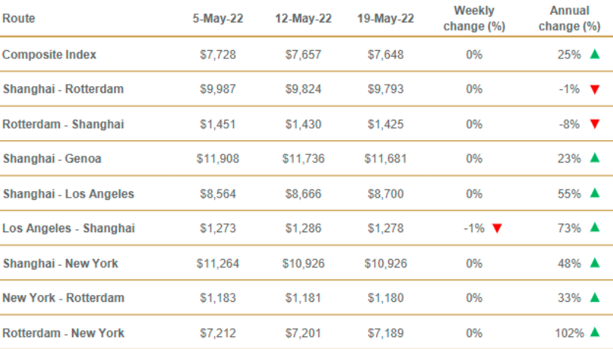Click green up arrow in Composite Index row

pyautogui.click(x=594, y=54)
